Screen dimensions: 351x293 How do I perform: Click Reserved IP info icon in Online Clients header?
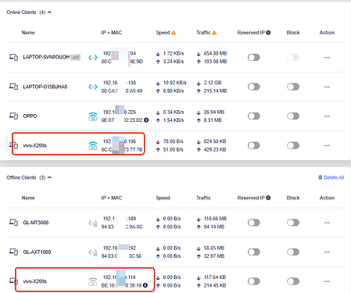click(268, 33)
